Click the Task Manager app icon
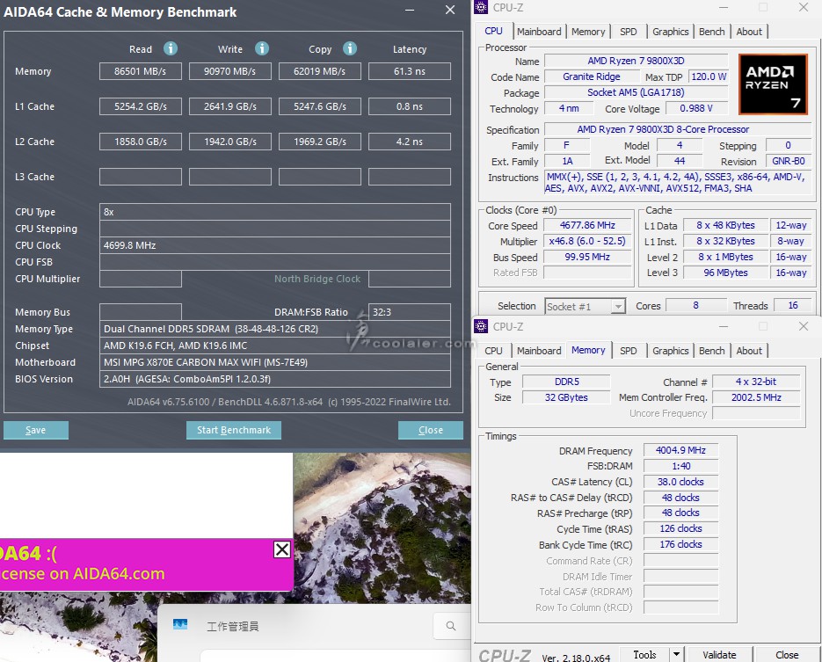822x662 pixels. click(180, 625)
